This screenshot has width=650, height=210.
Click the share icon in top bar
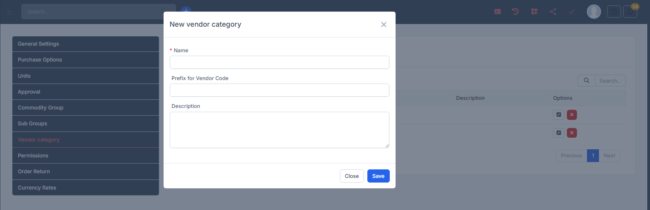(553, 12)
